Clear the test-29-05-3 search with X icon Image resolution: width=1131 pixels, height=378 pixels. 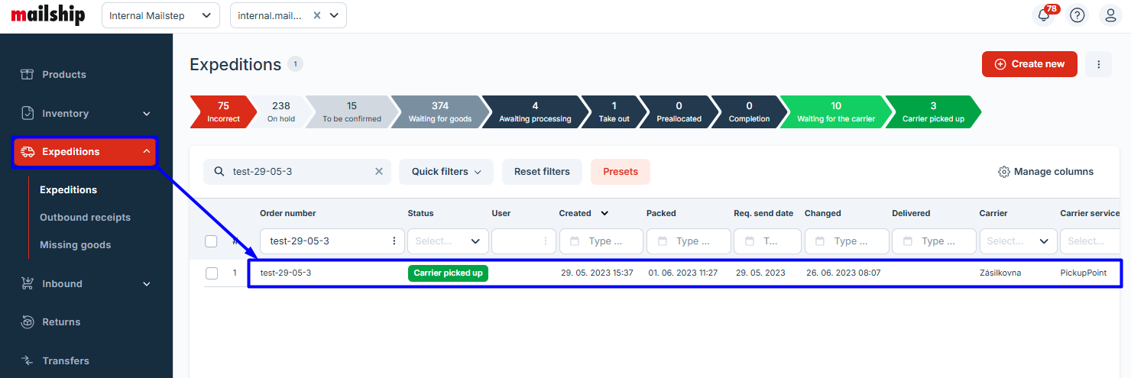click(x=378, y=172)
